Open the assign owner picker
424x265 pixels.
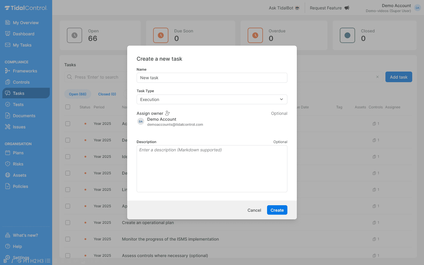(168, 113)
